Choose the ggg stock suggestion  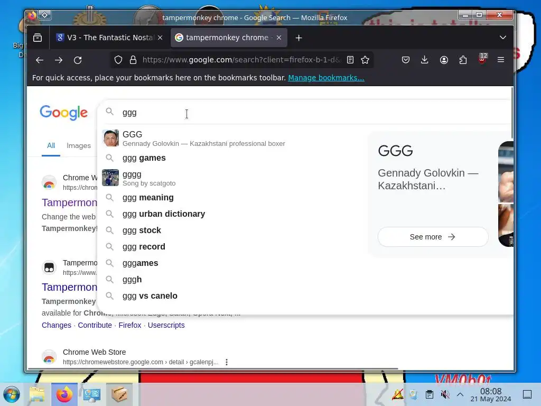point(231,230)
